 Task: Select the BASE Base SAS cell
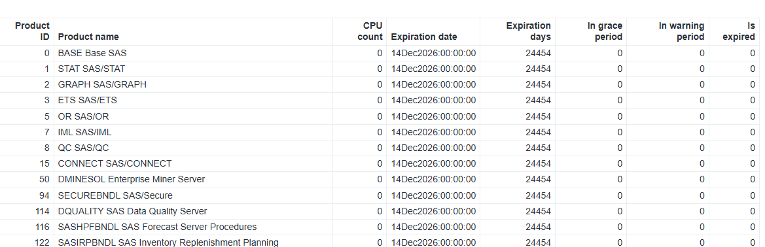click(194, 53)
